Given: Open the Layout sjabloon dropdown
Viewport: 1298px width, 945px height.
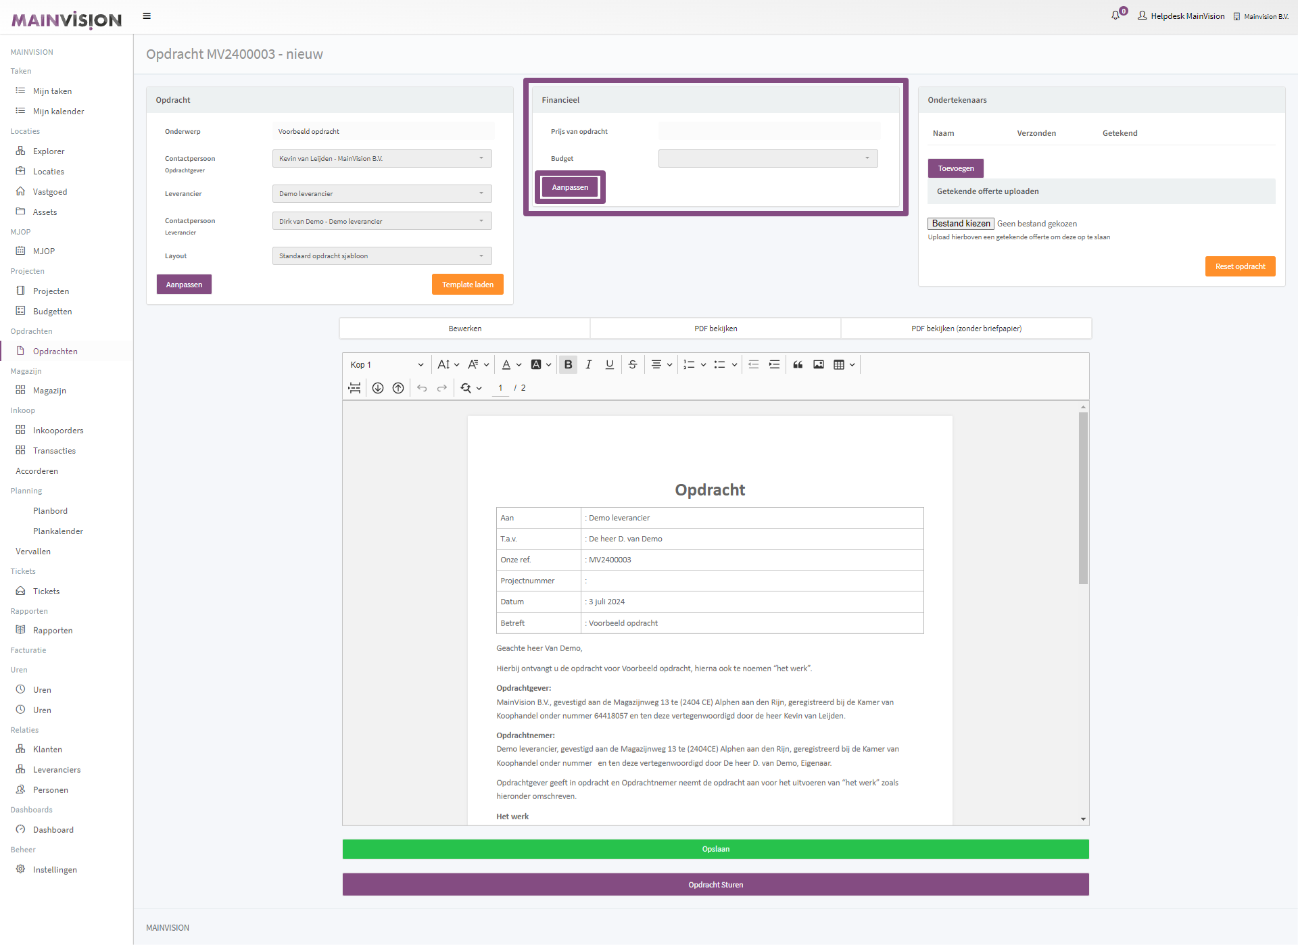Looking at the screenshot, I should (x=381, y=256).
